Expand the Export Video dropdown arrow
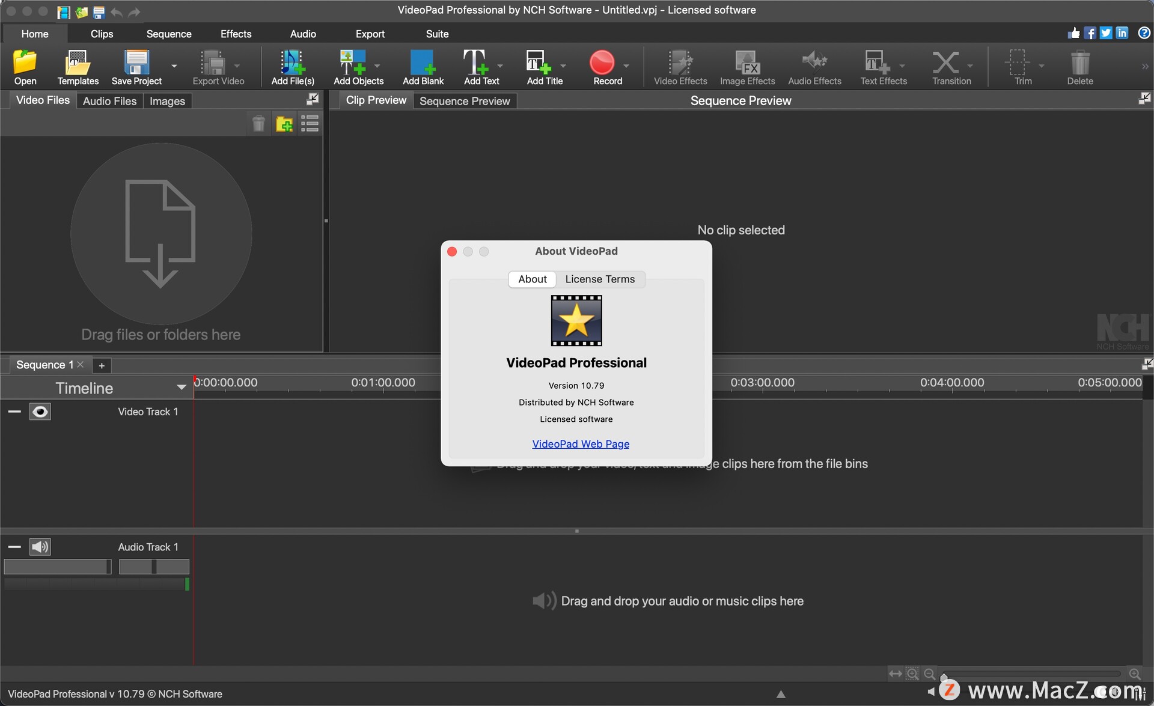The height and width of the screenshot is (706, 1154). (237, 65)
